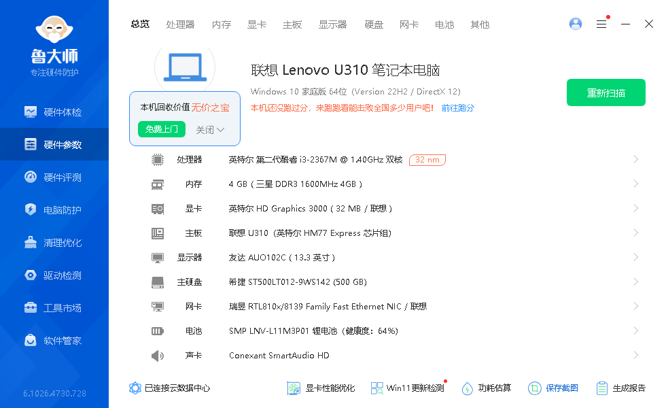Click the 32 nm badge
Image resolution: width=666 pixels, height=408 pixels.
coord(427,160)
